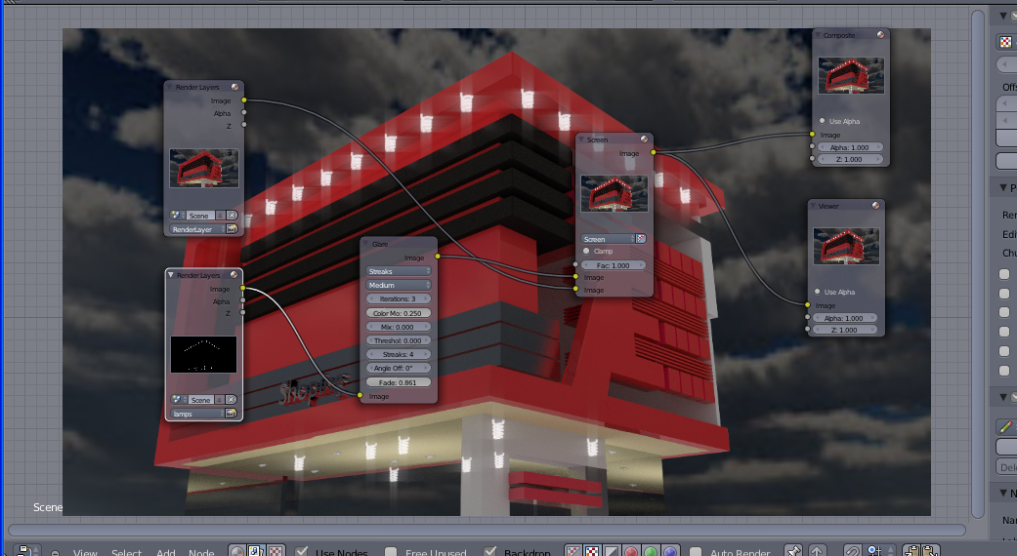Click preview toggle sphere on Composite node
The height and width of the screenshot is (556, 1017).
pyautogui.click(x=880, y=35)
